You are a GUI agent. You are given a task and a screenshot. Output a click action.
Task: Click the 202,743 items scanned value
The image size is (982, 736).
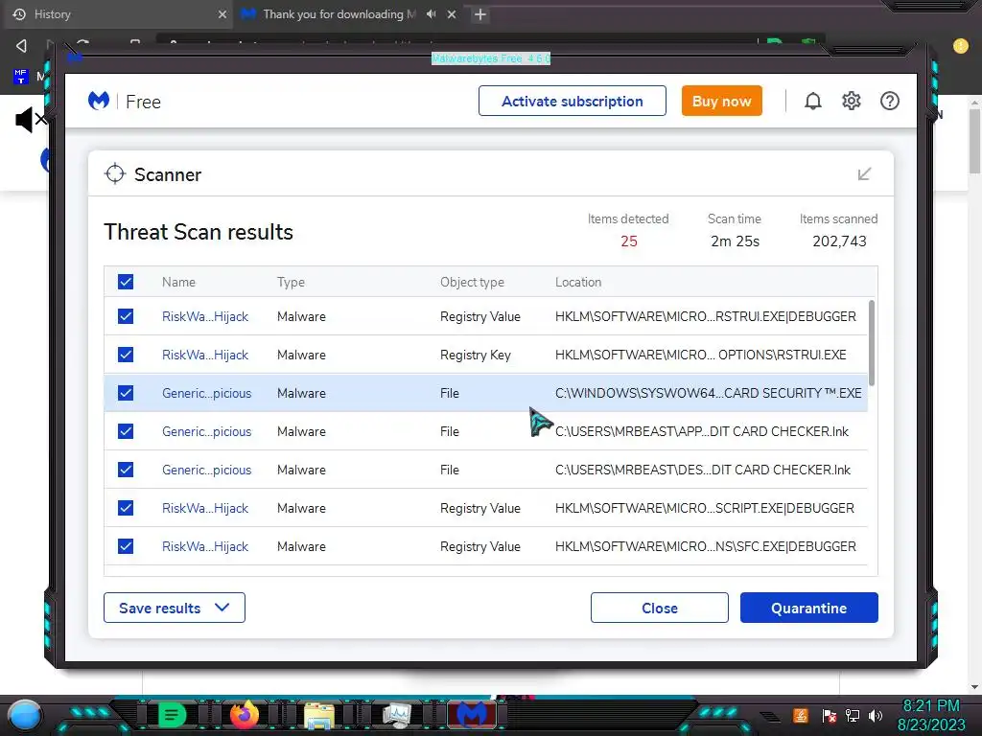click(839, 241)
